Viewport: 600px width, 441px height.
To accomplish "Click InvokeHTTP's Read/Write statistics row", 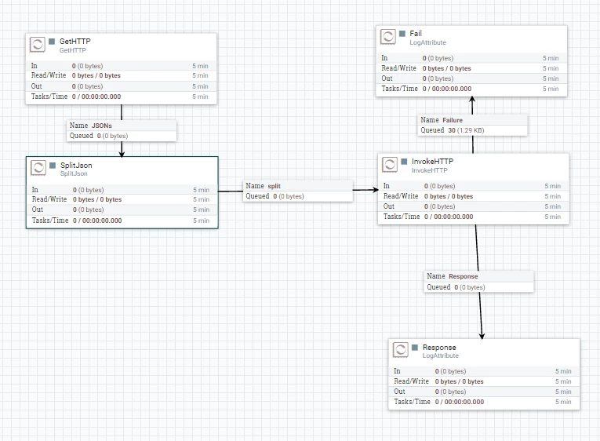I will coord(474,196).
